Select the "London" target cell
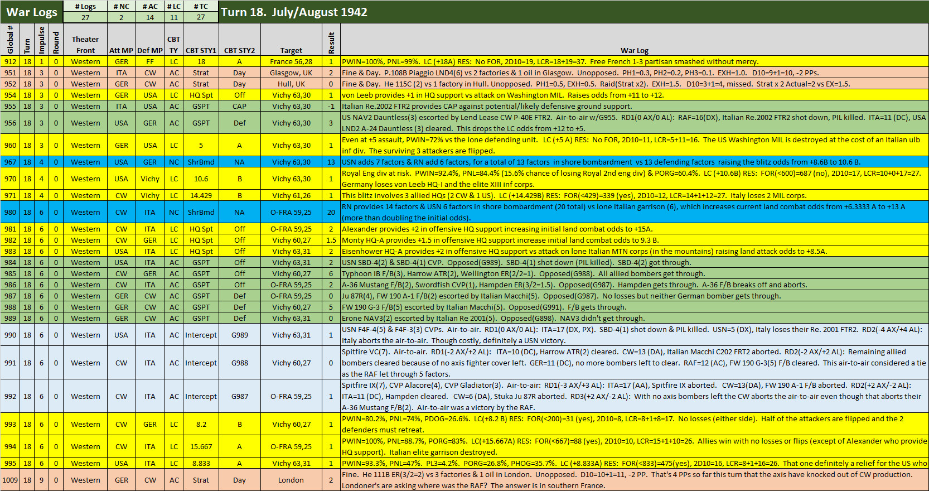The width and height of the screenshot is (929, 491). point(291,480)
